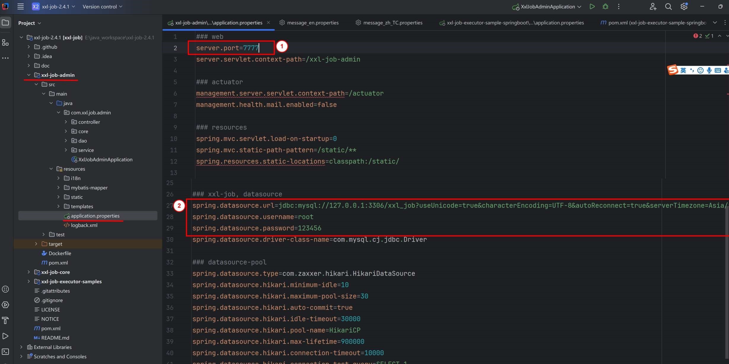Switch to message_zh_TC.properties tab
The height and width of the screenshot is (364, 729).
(x=392, y=23)
